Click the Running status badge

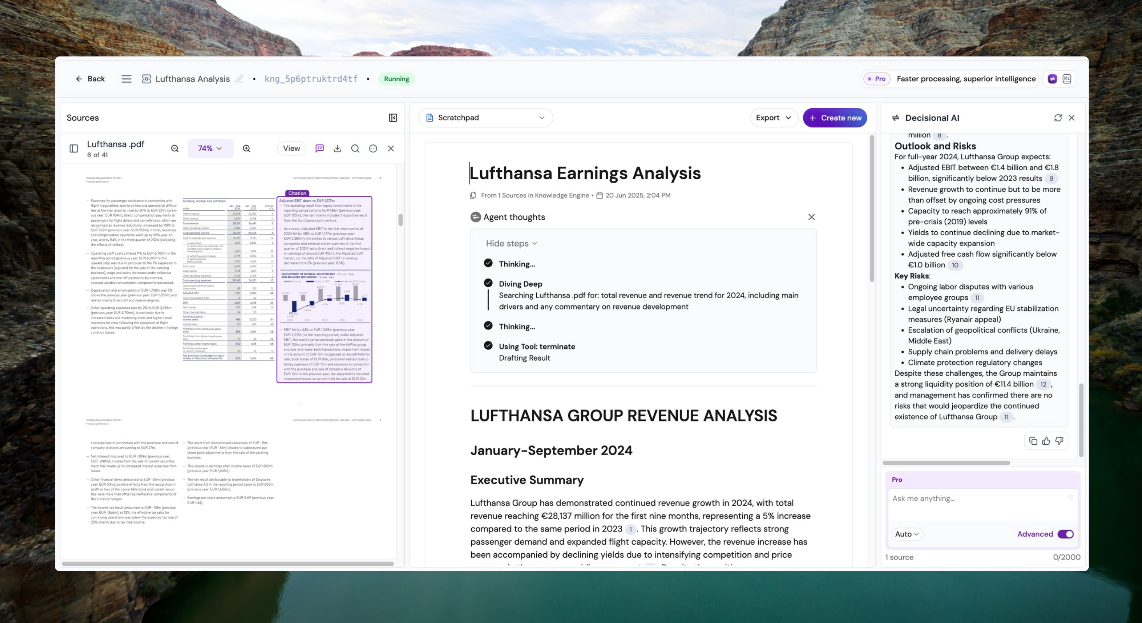[397, 79]
